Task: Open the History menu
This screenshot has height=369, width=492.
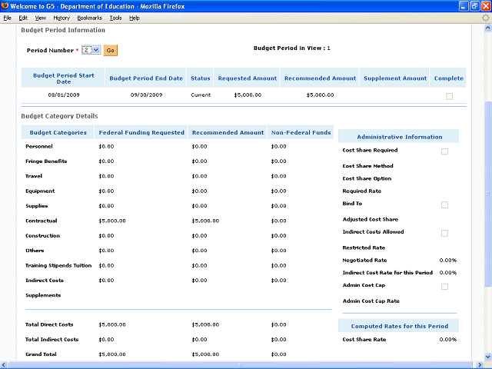Action: click(61, 17)
